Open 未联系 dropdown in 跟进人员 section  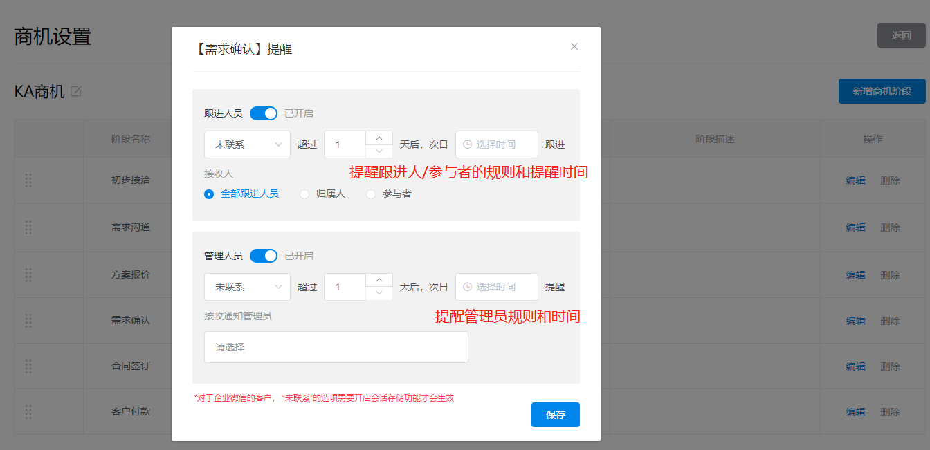click(x=247, y=144)
